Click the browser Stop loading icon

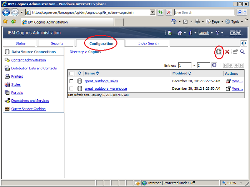pos(169,12)
